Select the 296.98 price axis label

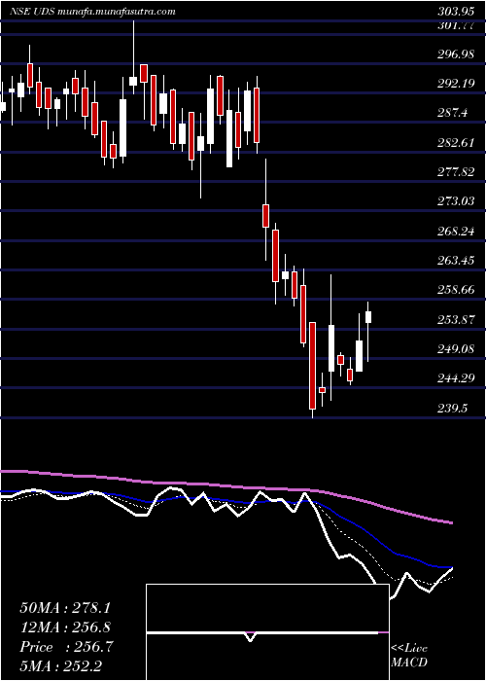pos(457,54)
